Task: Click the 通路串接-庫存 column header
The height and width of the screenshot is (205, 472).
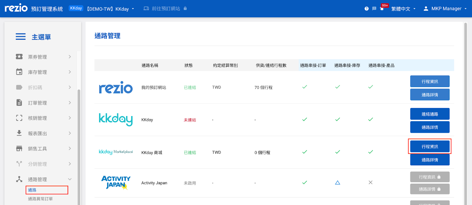Action: pos(347,65)
